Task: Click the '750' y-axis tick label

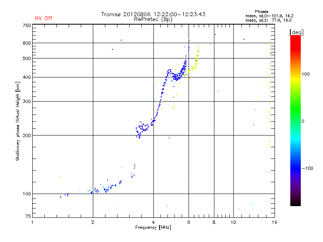Action: (27, 25)
